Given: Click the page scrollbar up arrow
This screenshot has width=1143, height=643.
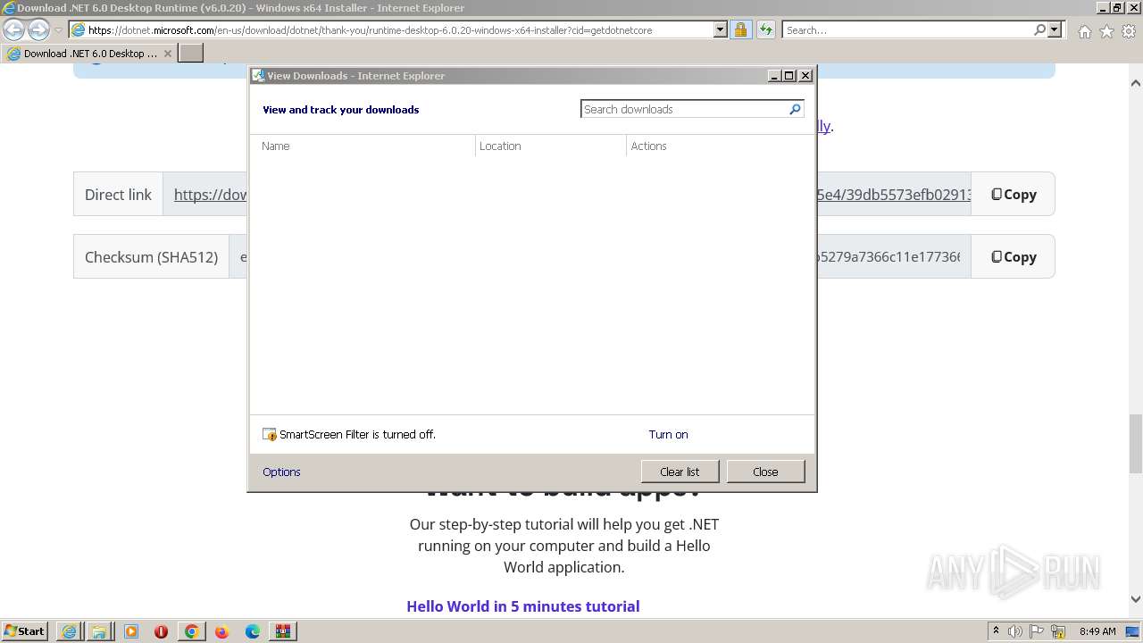Looking at the screenshot, I should [1136, 83].
